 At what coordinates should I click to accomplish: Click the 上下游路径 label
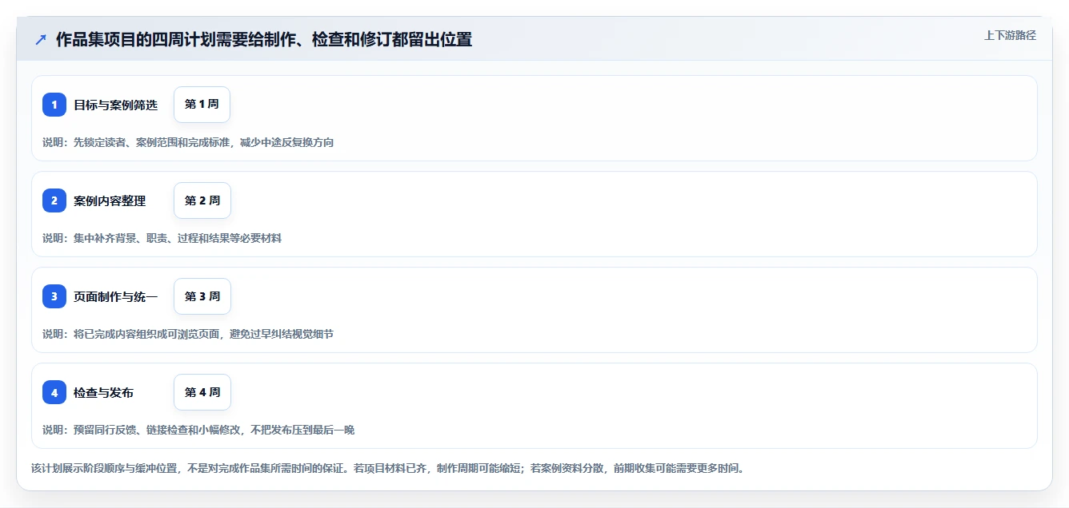click(1010, 35)
